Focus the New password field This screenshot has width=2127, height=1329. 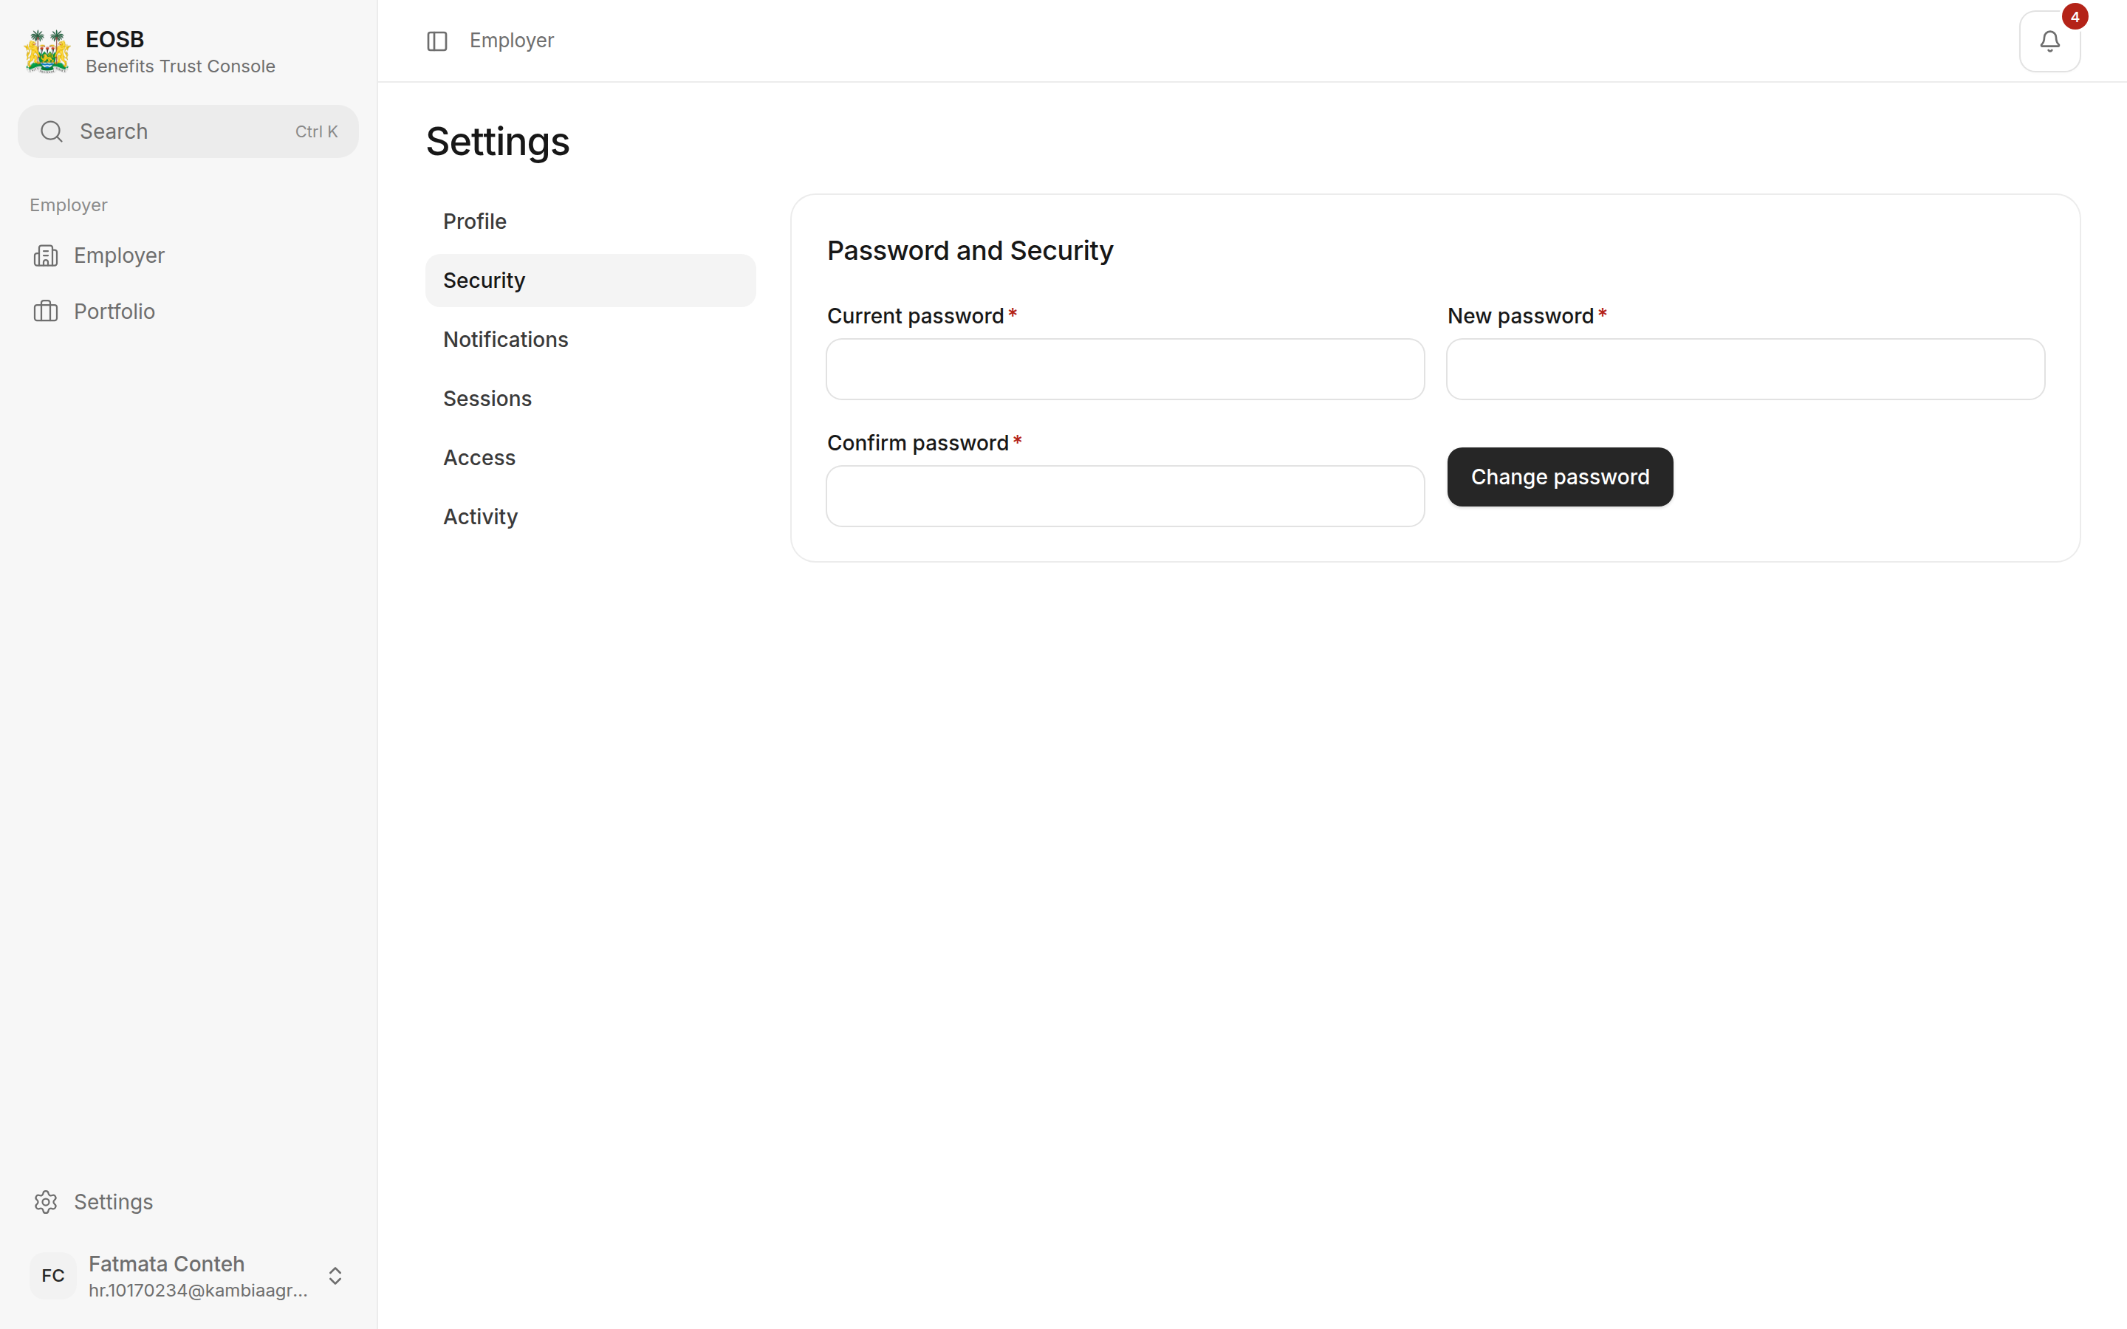(x=1746, y=369)
